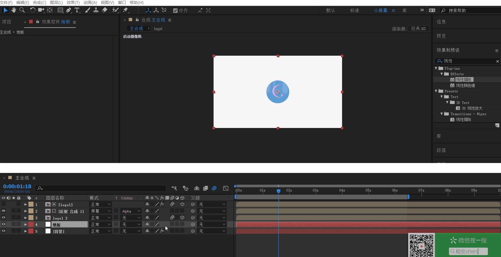Select the Zoom magnifier tool
The width and height of the screenshot is (501, 257).
pyautogui.click(x=22, y=10)
